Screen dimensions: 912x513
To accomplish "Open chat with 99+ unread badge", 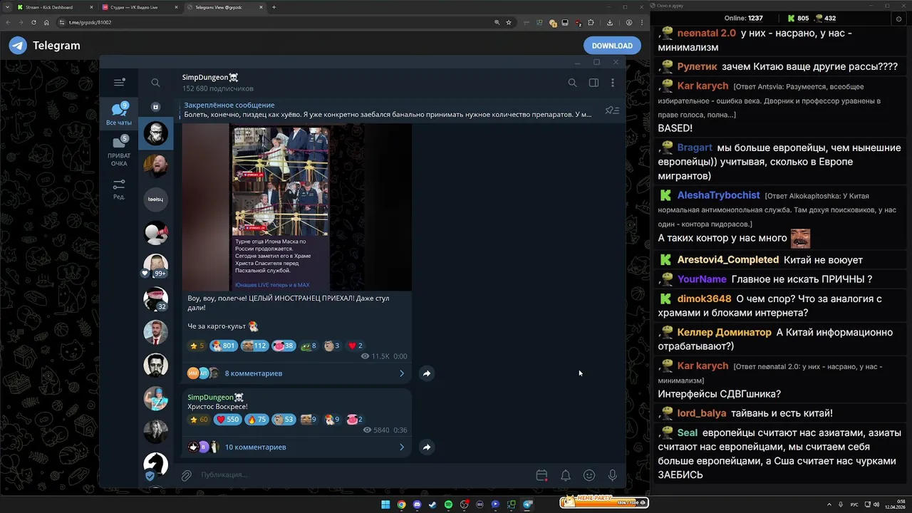I will 155,266.
